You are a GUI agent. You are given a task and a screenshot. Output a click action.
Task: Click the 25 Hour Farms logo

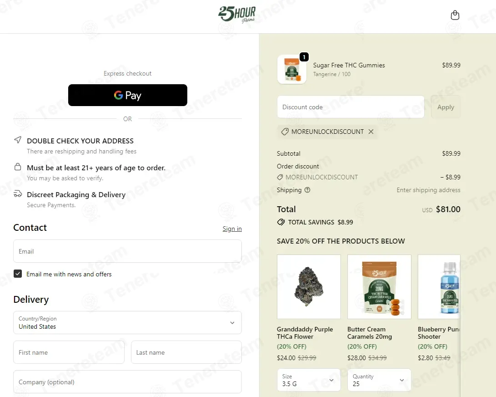[x=237, y=14]
